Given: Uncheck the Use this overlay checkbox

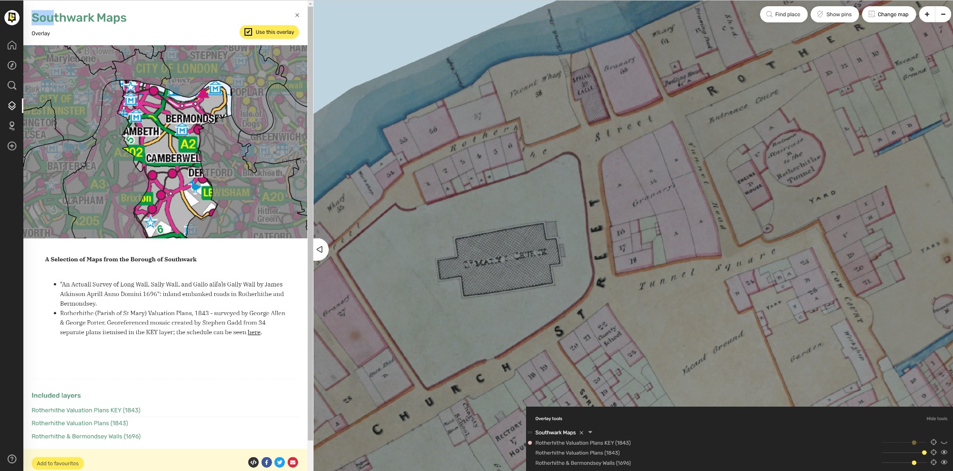Looking at the screenshot, I should click(x=248, y=32).
